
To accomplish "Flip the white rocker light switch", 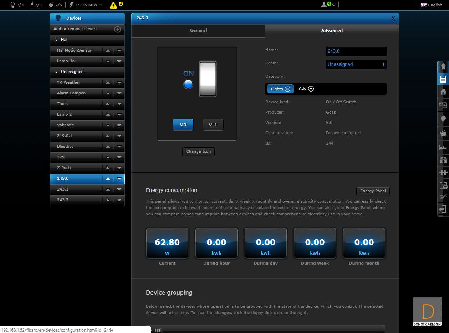I will (x=208, y=79).
